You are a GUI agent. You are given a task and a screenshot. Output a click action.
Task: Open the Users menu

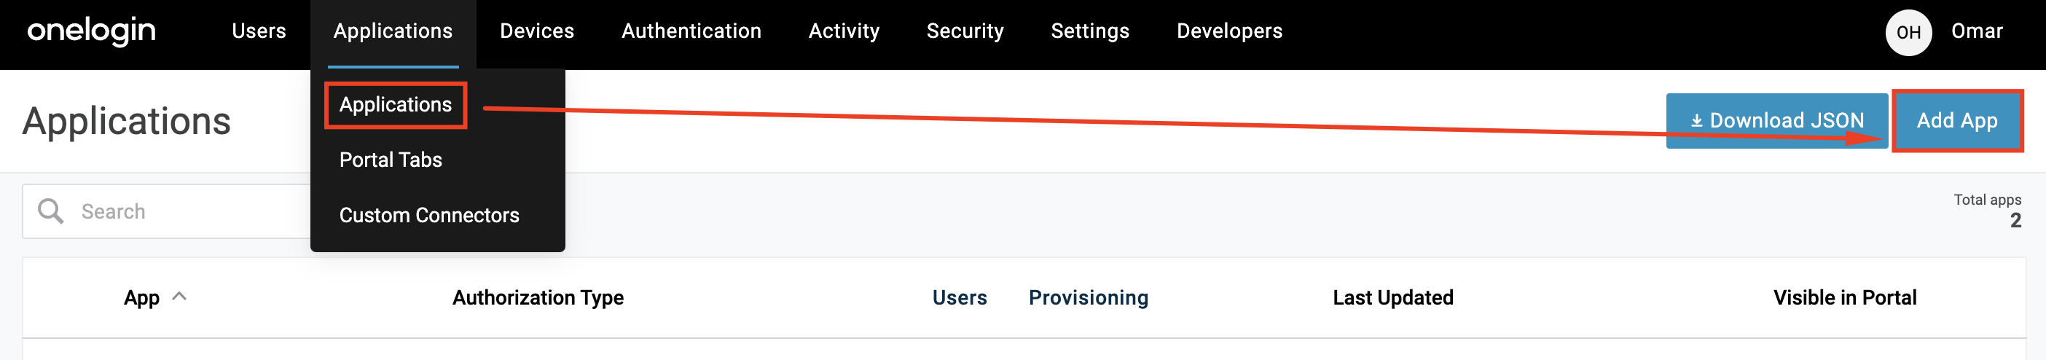coord(258,31)
